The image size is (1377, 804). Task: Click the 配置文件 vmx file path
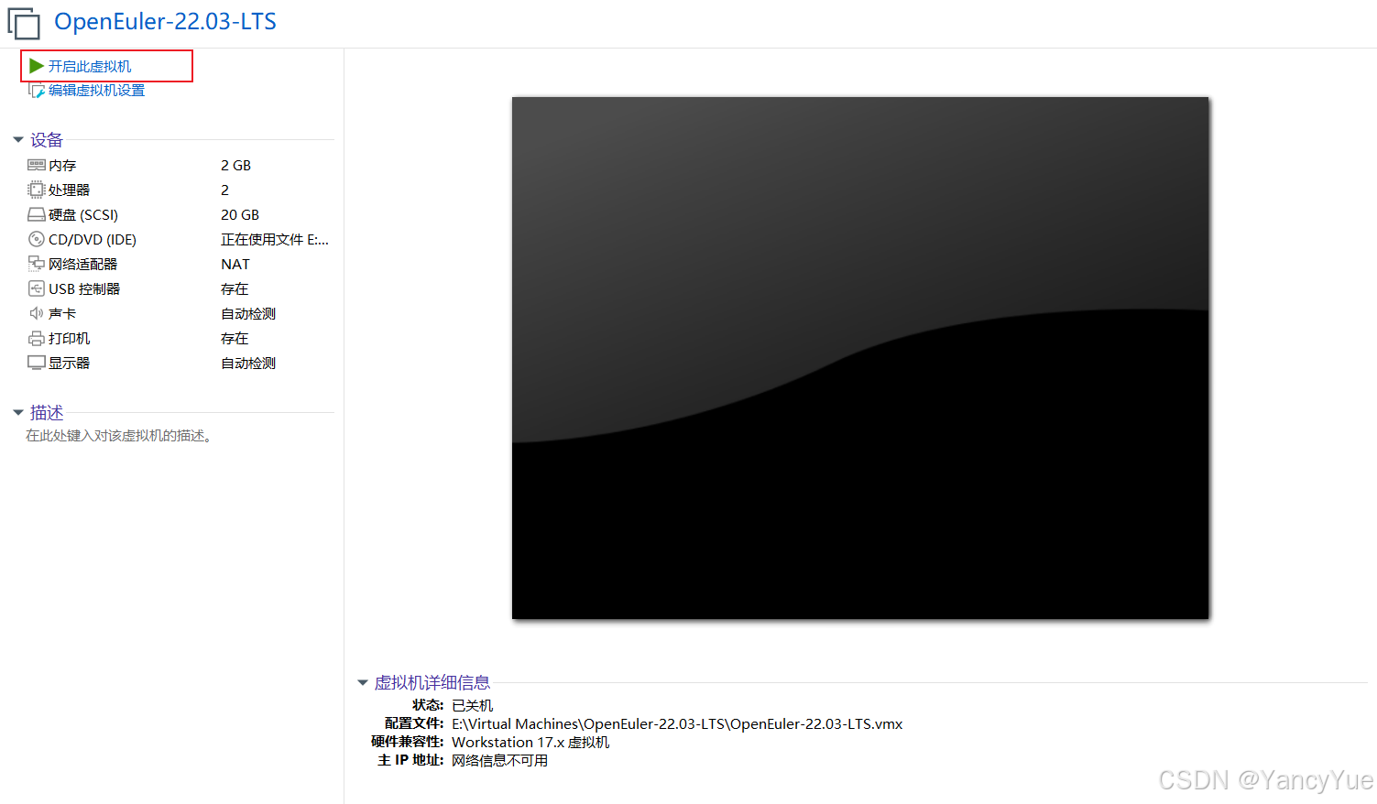tap(676, 723)
